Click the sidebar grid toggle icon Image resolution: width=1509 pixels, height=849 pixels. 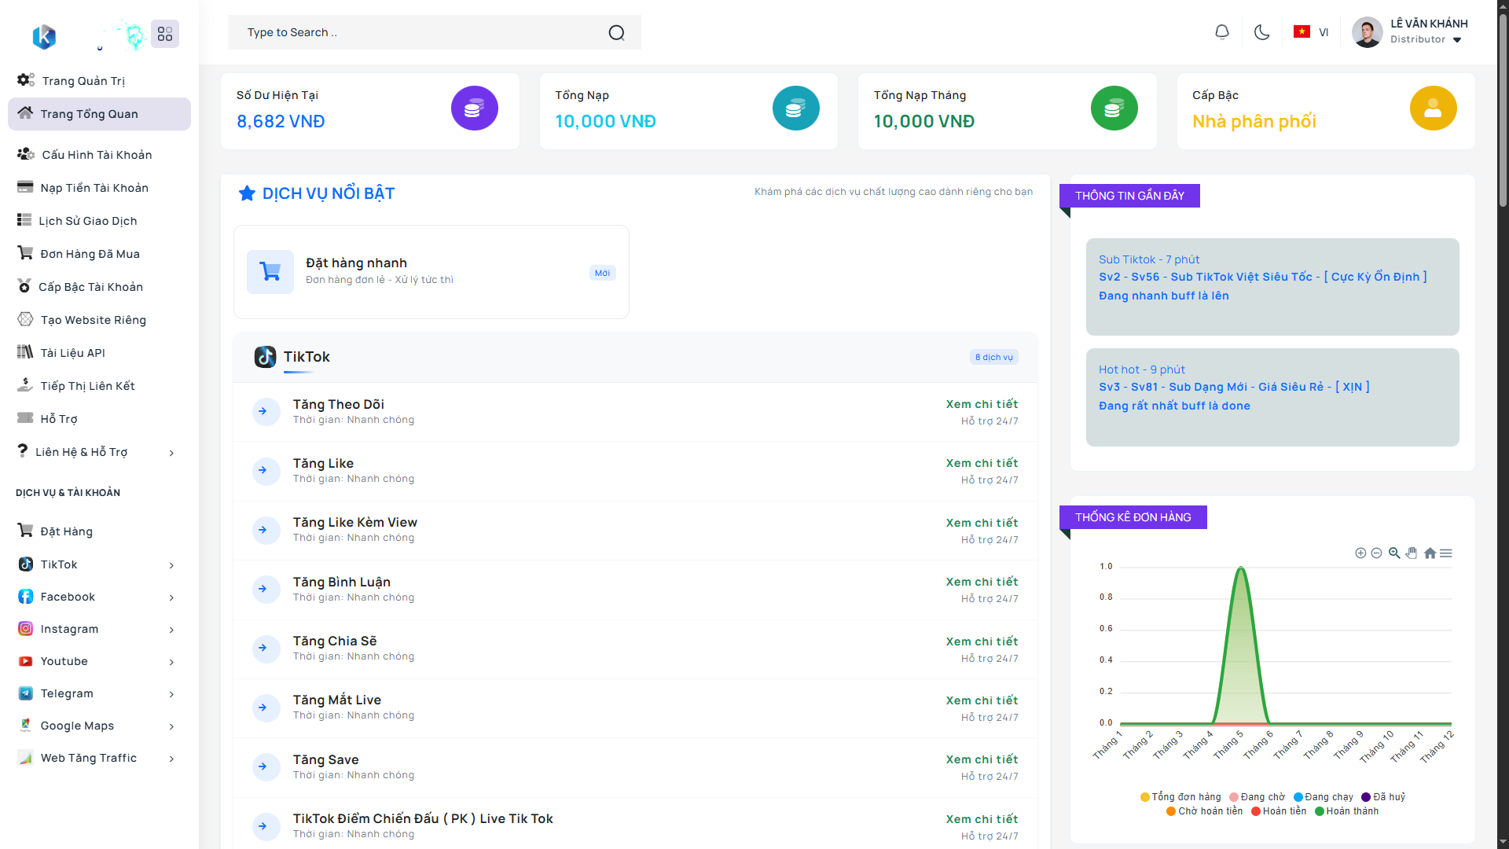pos(165,34)
